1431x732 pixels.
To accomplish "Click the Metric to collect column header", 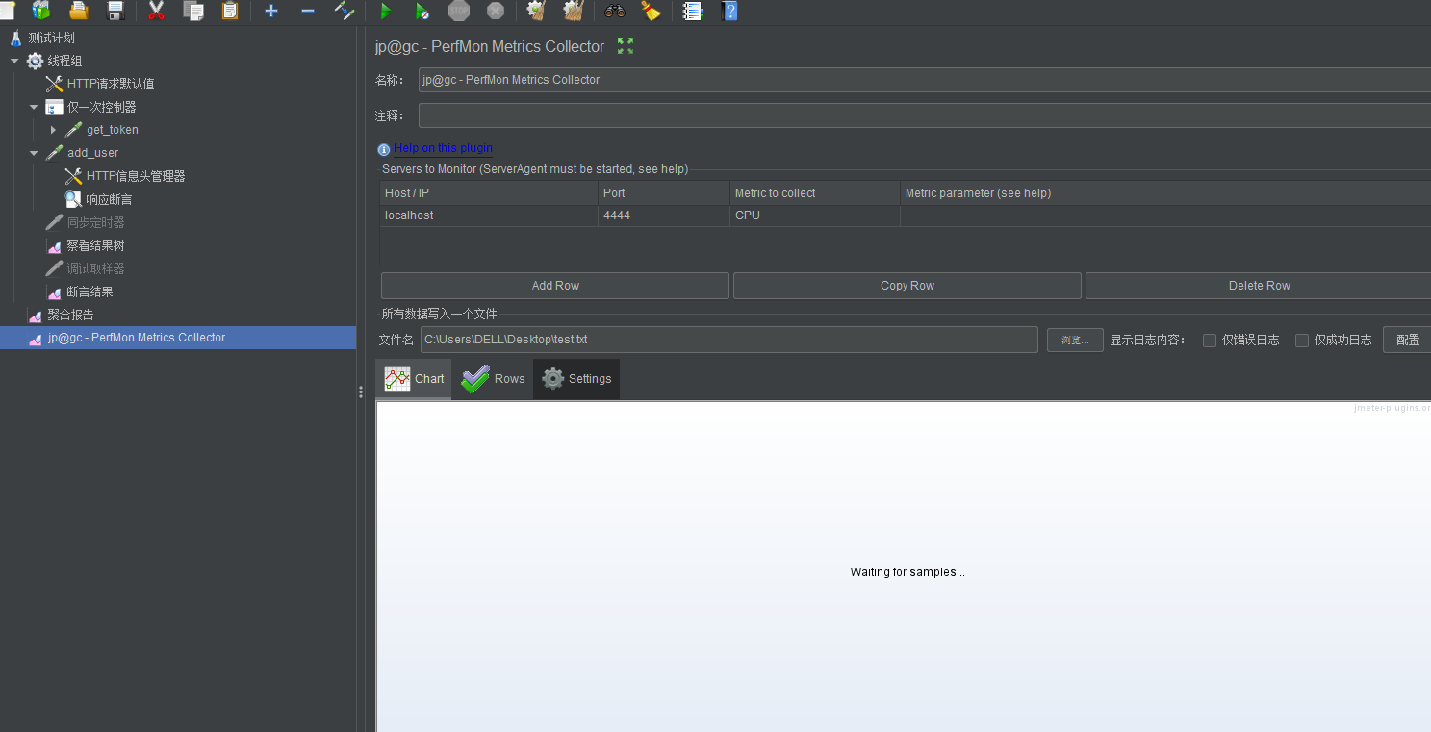I will pos(815,193).
